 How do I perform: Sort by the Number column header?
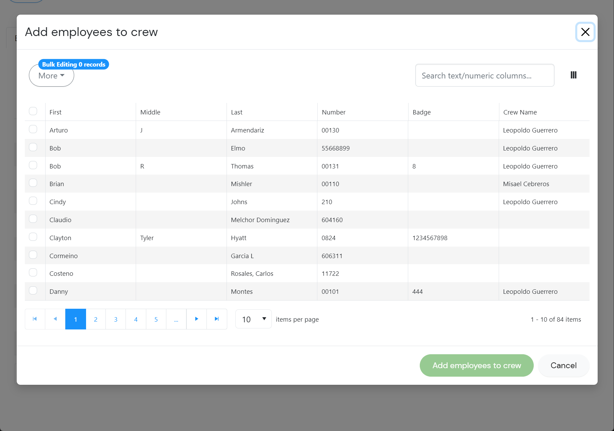pos(333,112)
